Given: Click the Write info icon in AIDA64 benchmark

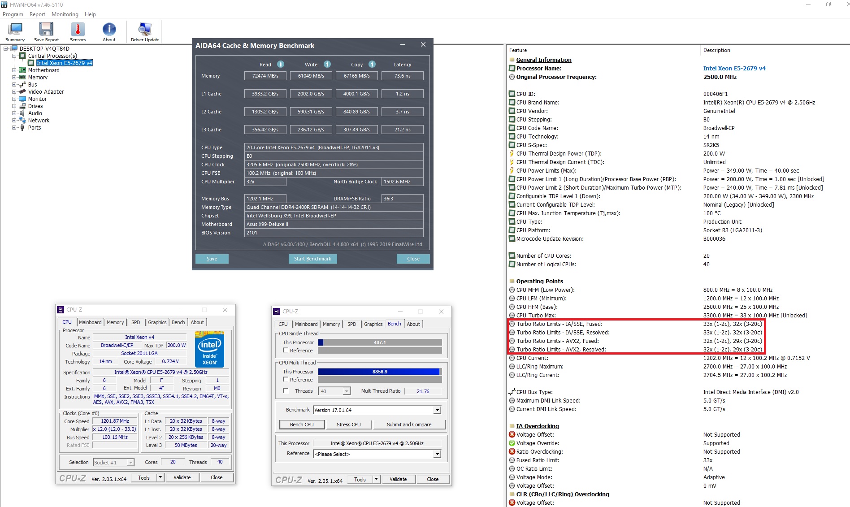Looking at the screenshot, I should tap(327, 64).
